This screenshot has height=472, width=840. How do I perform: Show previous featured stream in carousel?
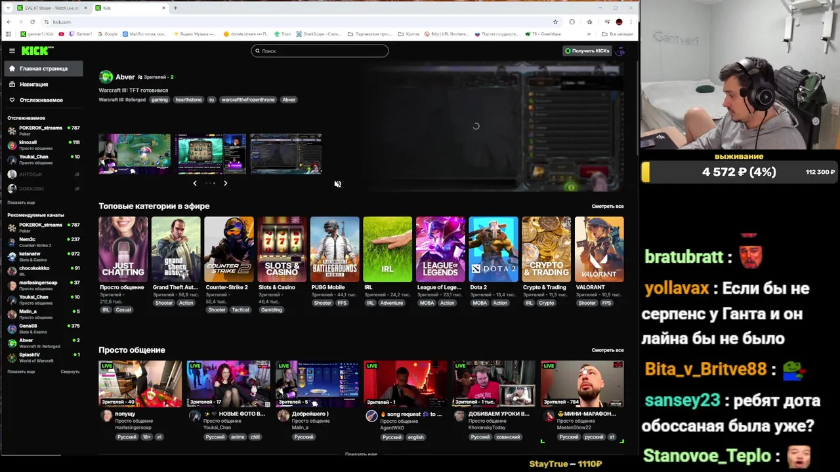click(195, 183)
